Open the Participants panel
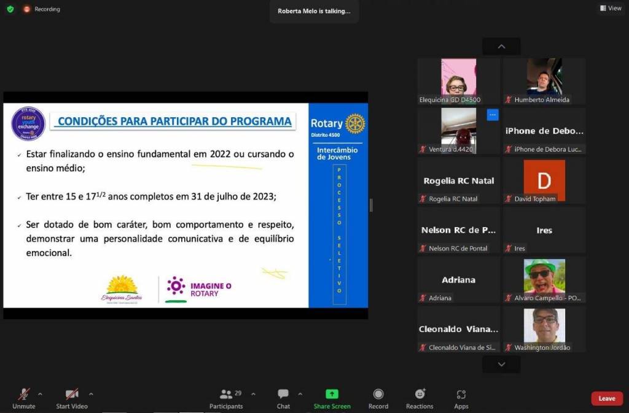The height and width of the screenshot is (413, 629). point(226,398)
